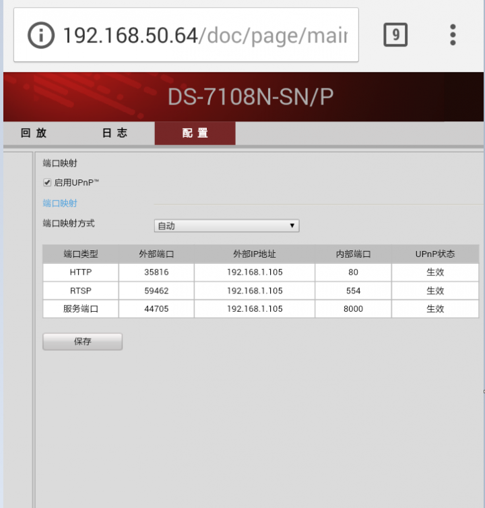485x508 pixels.
Task: Open the browser three-dot menu
Action: [x=453, y=34]
